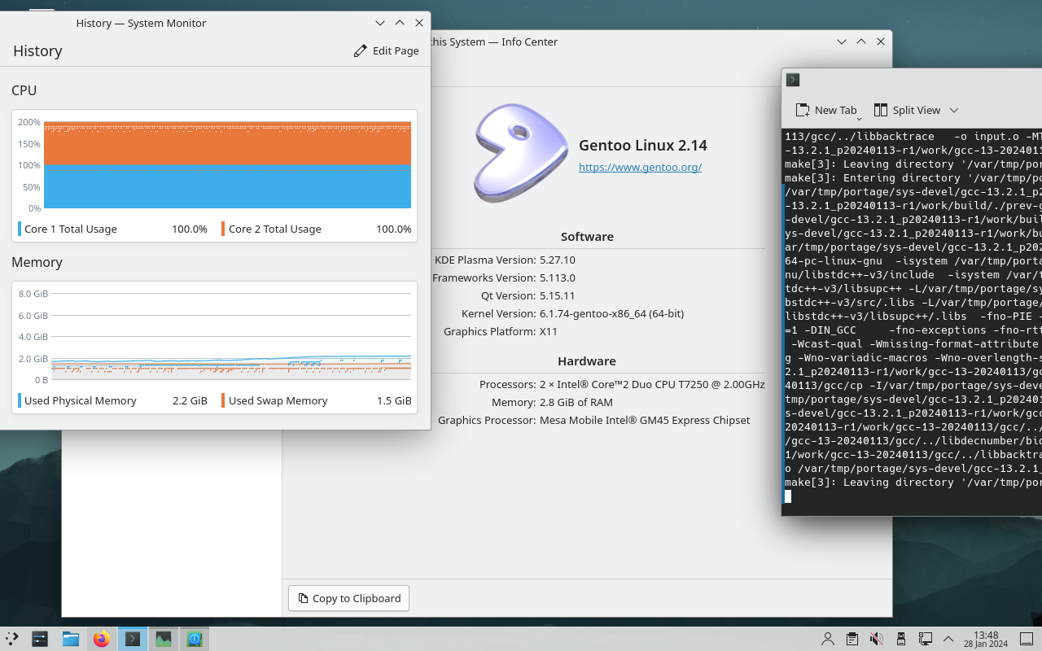
Task: Switch to Info Center taskbar entry
Action: pyautogui.click(x=195, y=639)
